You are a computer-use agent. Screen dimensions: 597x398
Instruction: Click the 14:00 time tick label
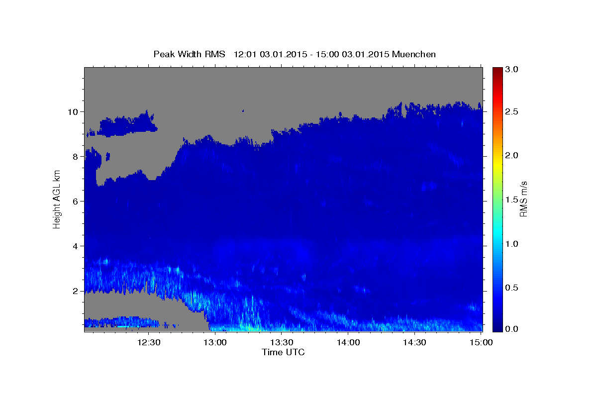(348, 342)
